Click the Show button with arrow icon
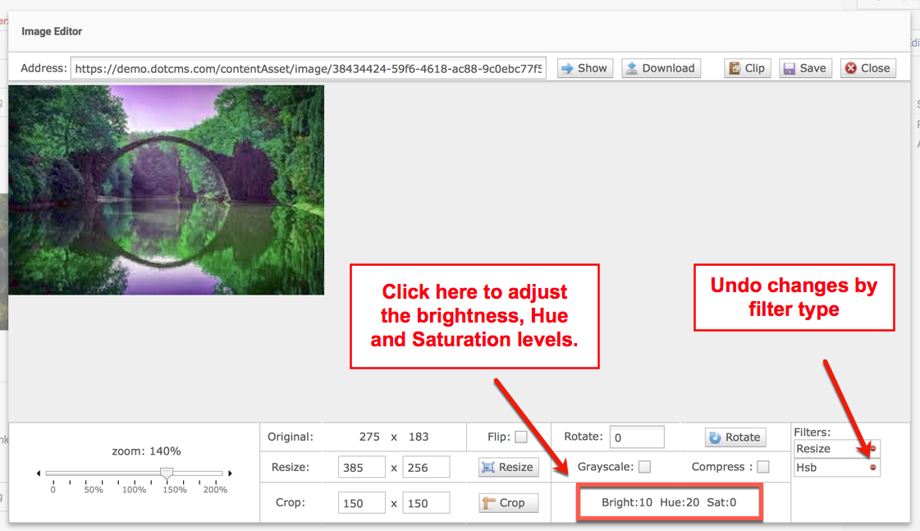920x531 pixels. coord(584,68)
